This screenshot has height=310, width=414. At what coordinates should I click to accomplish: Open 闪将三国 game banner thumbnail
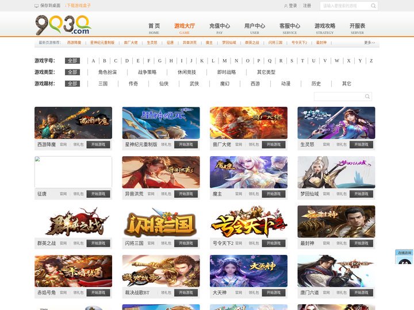tap(161, 222)
